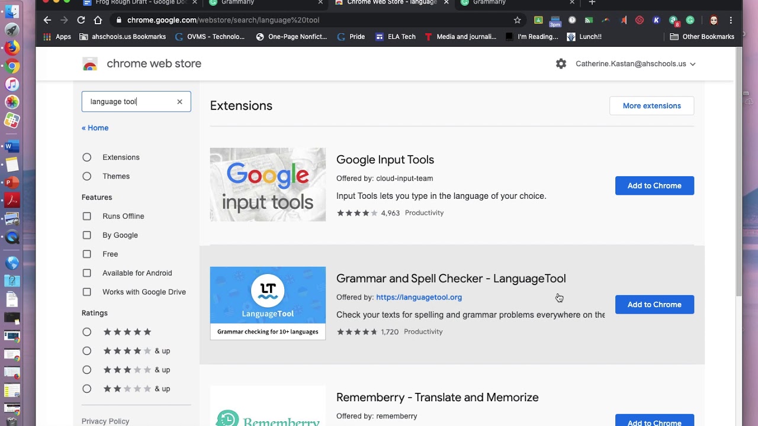This screenshot has width=758, height=426.
Task: Check the By Google feature
Action: pos(87,235)
